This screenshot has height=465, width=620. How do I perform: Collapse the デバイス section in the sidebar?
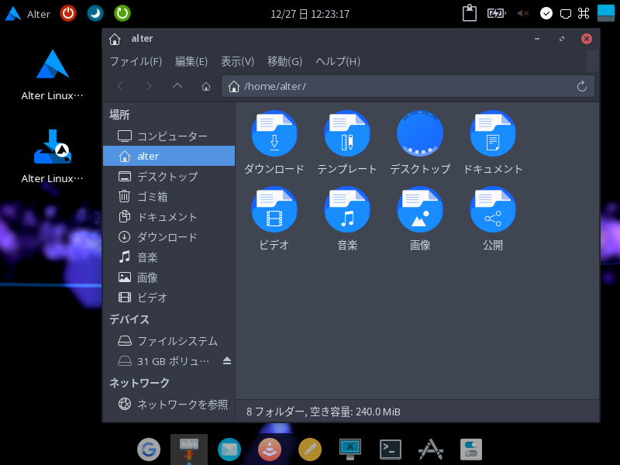[x=130, y=319]
